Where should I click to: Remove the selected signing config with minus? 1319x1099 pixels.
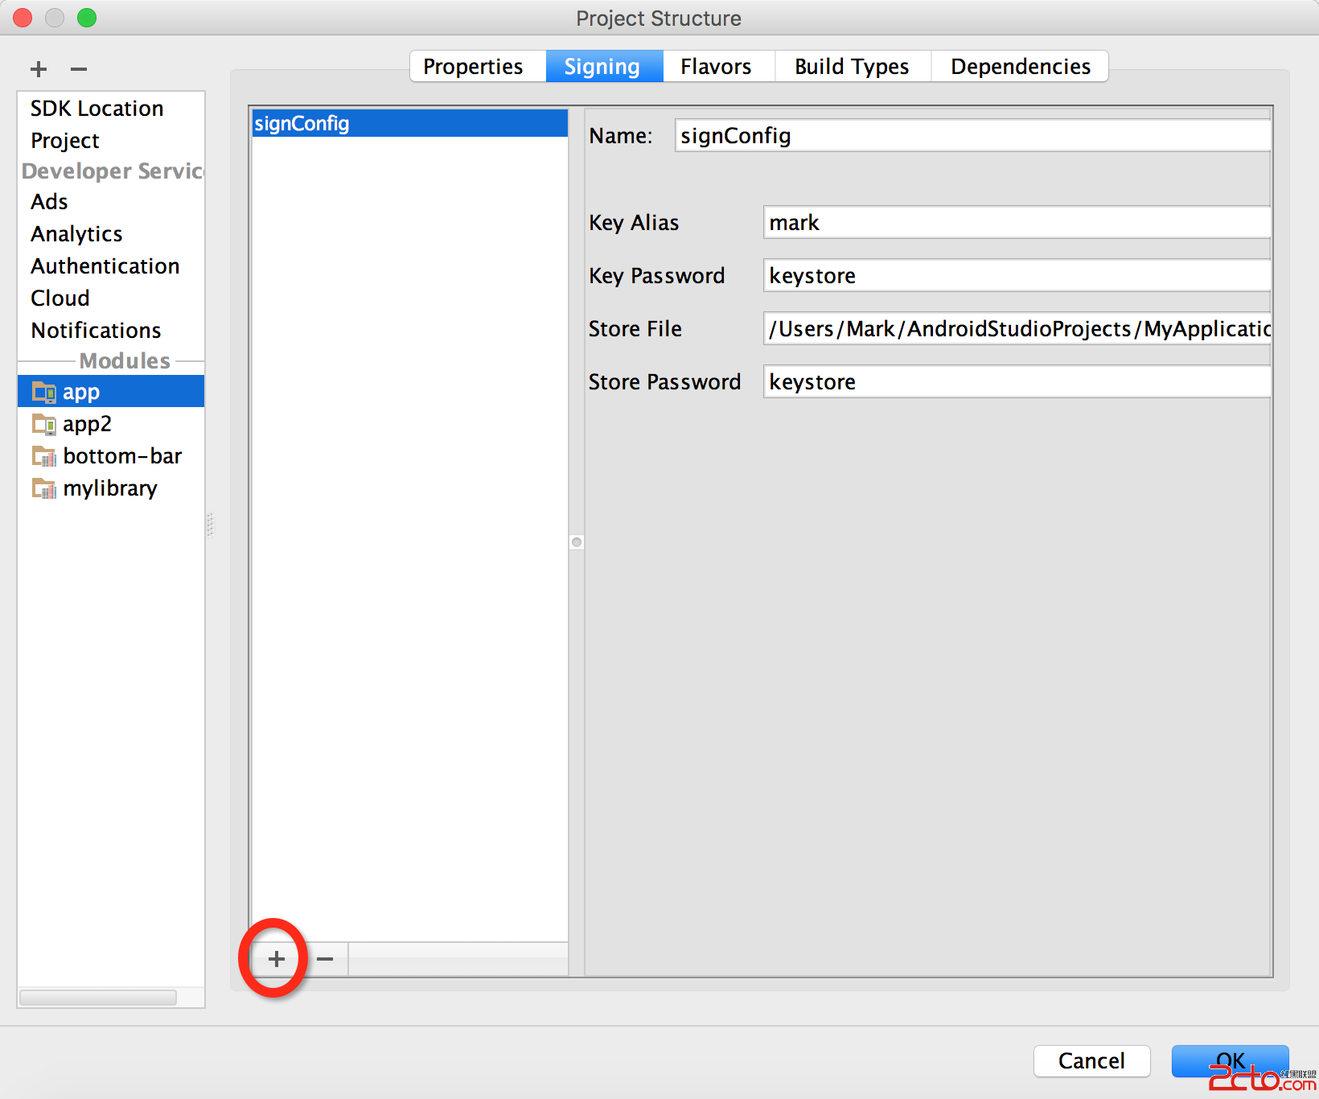pos(325,959)
